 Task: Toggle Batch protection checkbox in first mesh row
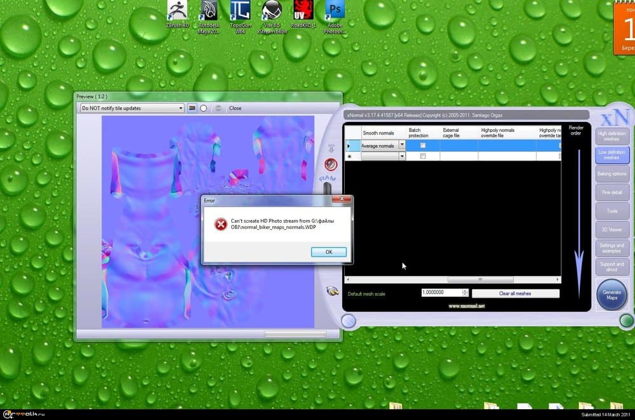423,146
